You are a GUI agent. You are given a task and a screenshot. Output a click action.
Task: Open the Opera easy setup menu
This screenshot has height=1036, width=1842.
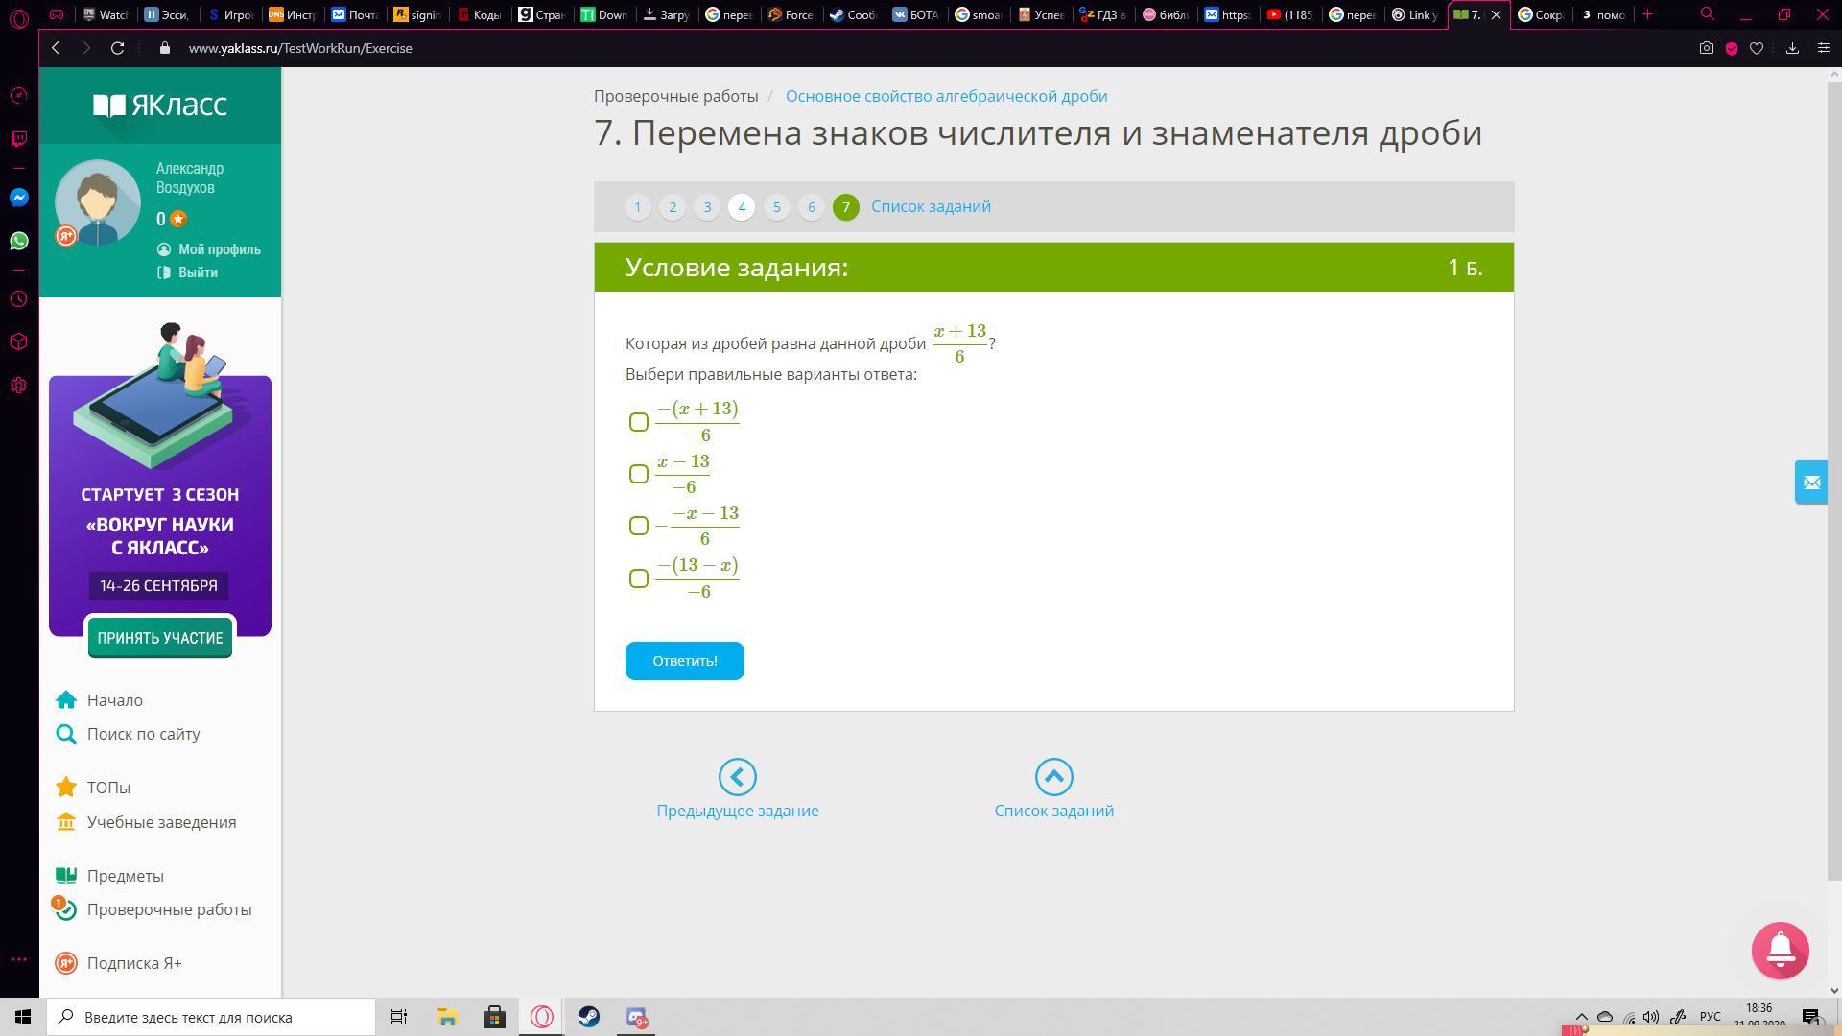click(x=1823, y=48)
